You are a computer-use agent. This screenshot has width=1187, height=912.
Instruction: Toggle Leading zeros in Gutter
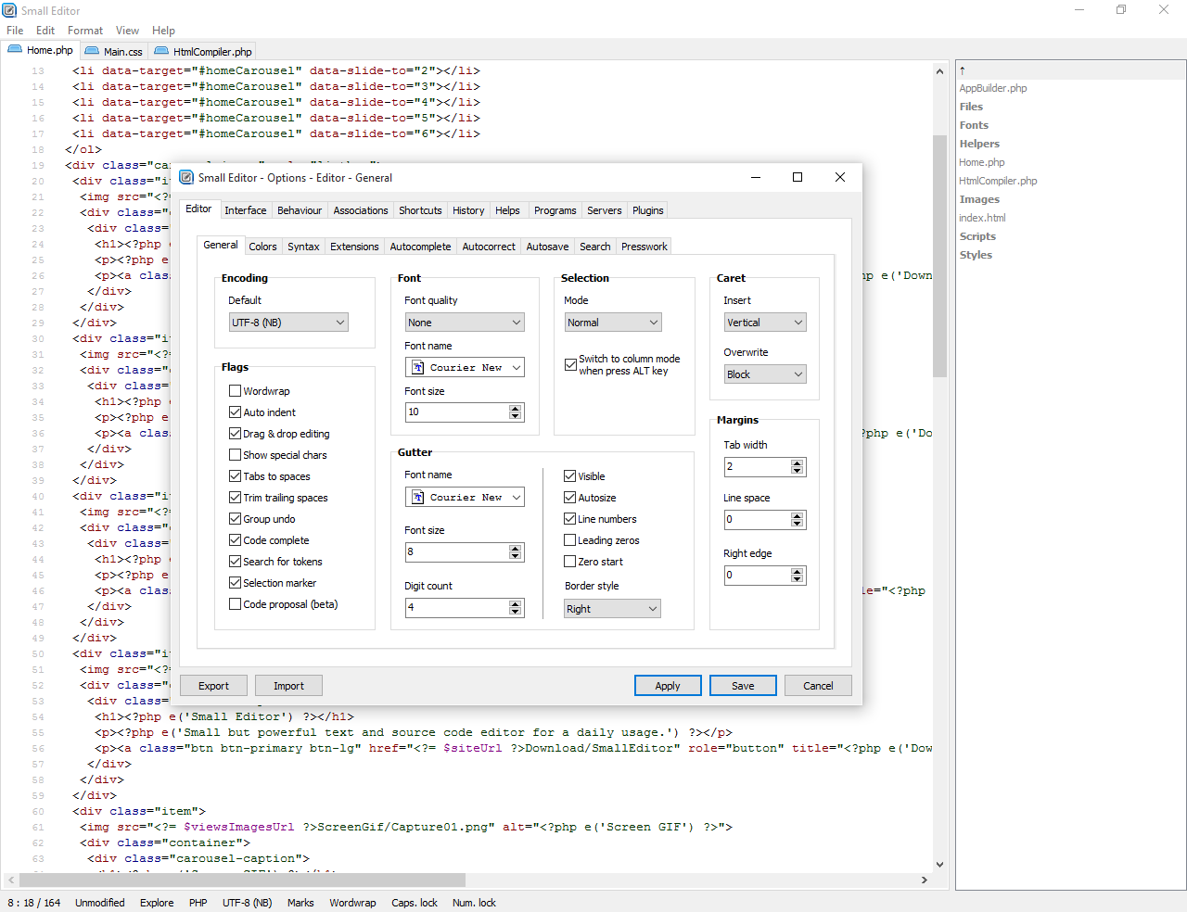tap(570, 540)
